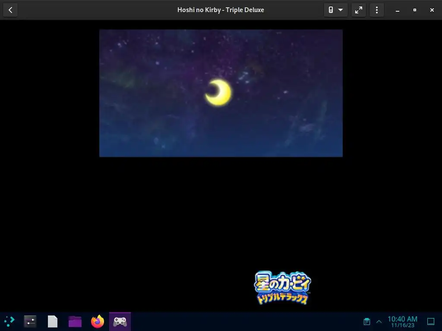Go back using the header back arrow
This screenshot has height=331, width=442.
tap(10, 10)
